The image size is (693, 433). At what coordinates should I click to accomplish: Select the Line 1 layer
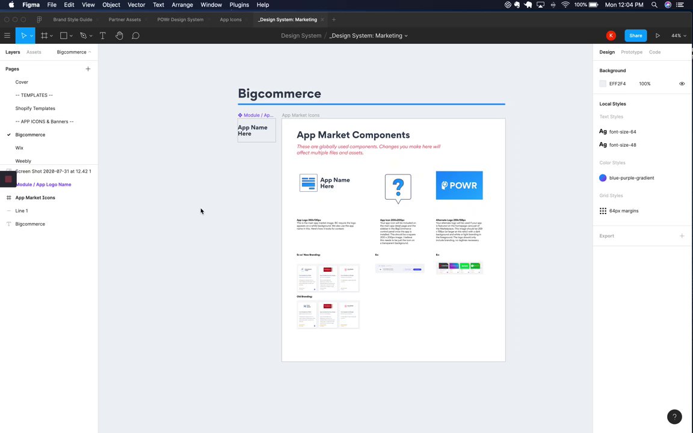[x=22, y=210]
